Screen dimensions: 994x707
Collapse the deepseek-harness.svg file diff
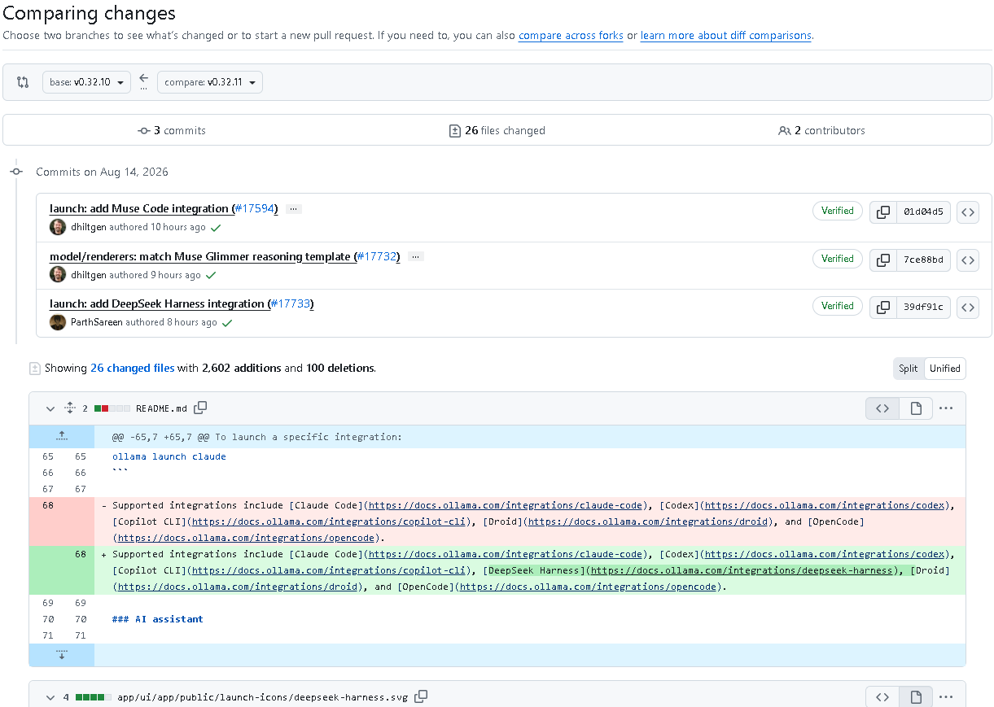tap(50, 697)
